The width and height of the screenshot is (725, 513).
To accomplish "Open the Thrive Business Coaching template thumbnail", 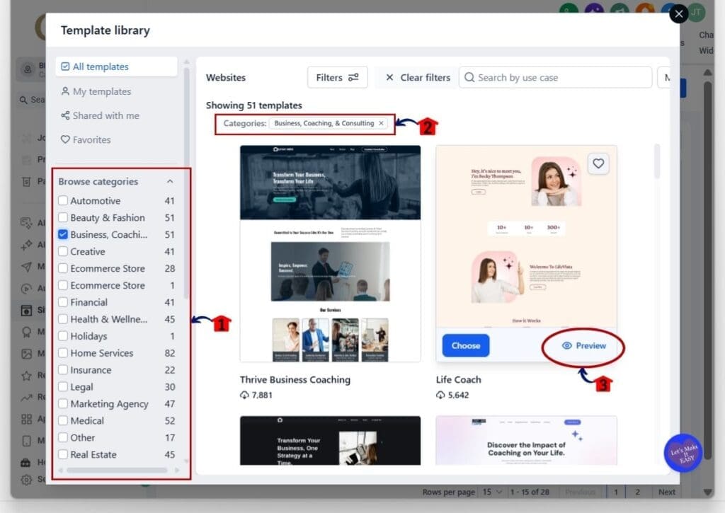I will point(330,253).
